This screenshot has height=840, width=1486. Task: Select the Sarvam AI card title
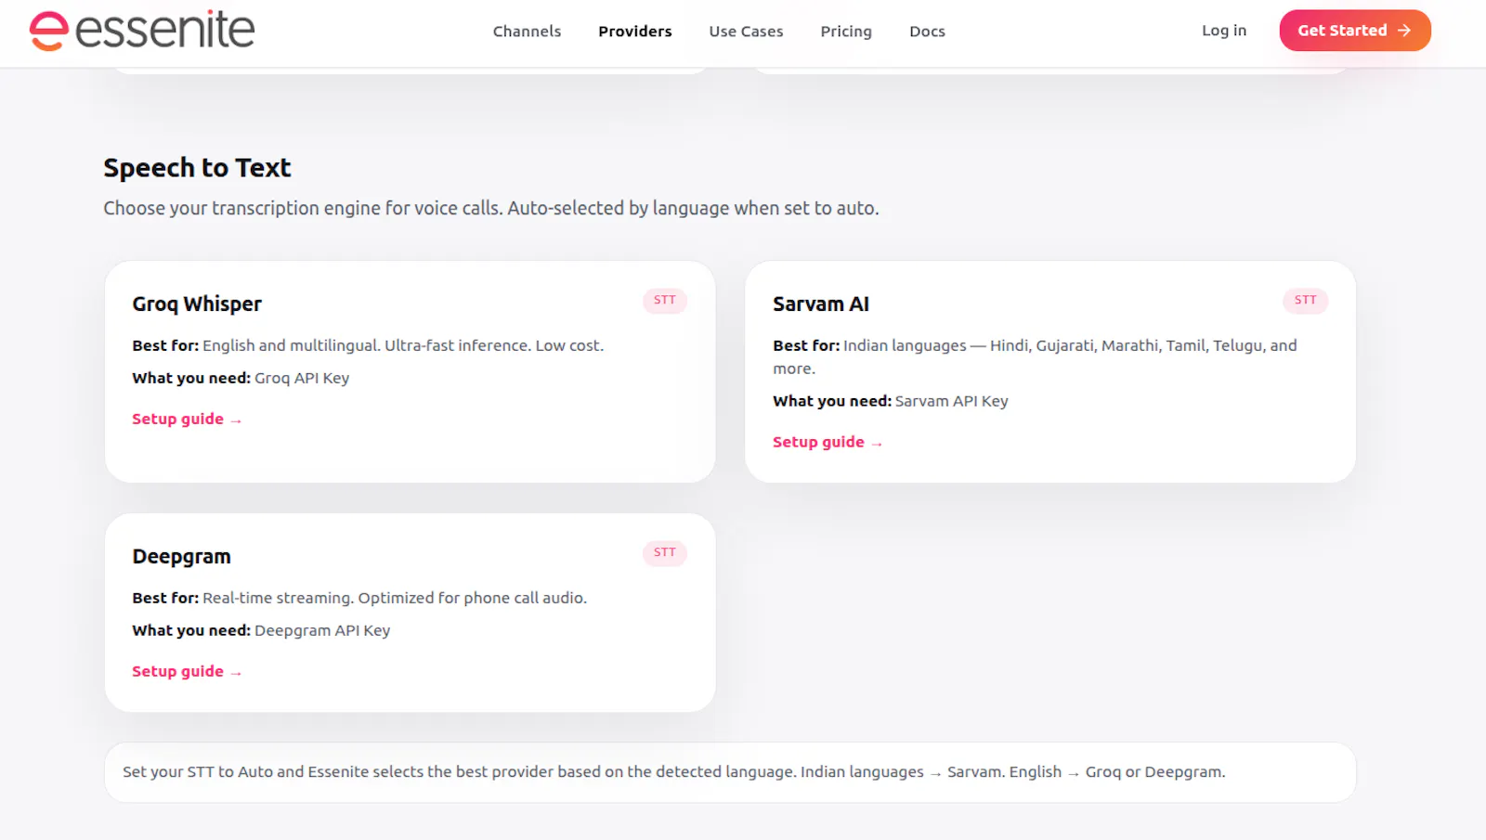pyautogui.click(x=821, y=304)
